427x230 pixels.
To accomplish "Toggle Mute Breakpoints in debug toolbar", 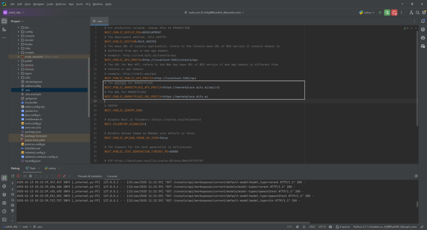I will point(64,176).
